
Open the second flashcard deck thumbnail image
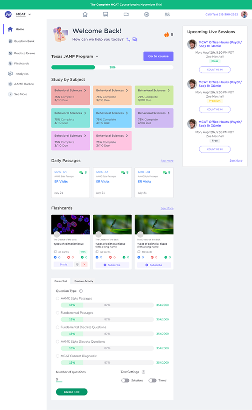[112, 225]
